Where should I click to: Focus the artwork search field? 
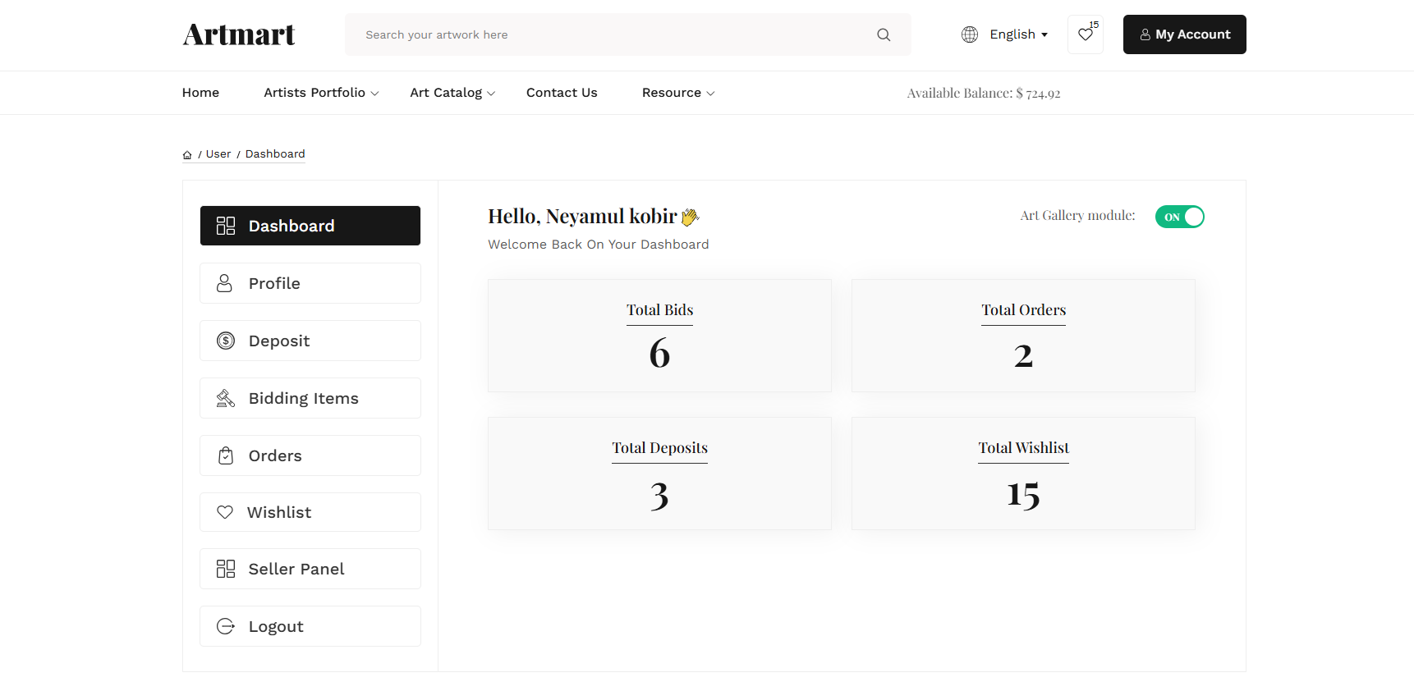click(x=608, y=34)
